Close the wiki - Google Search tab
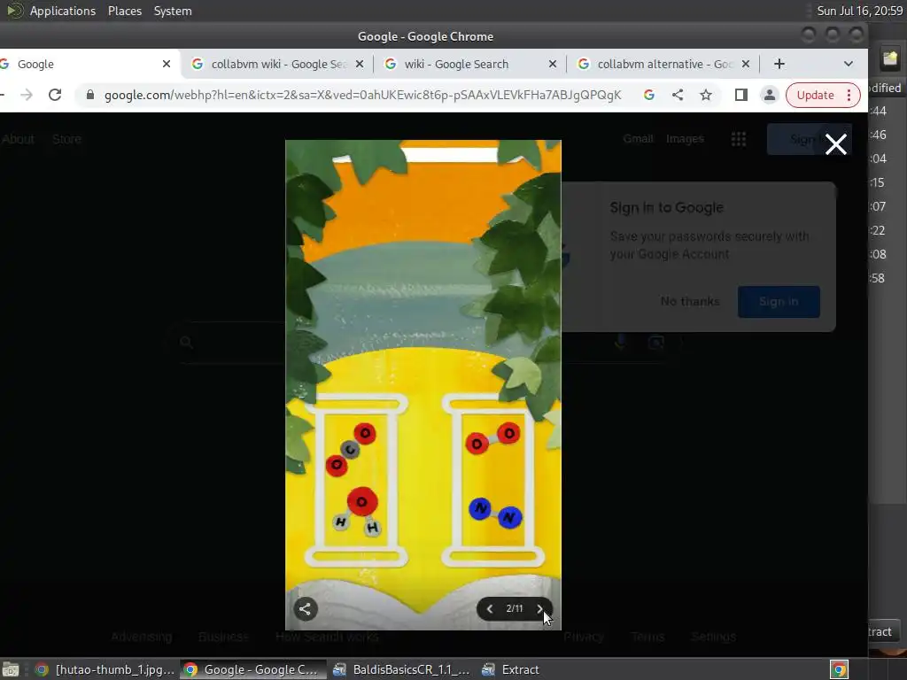 click(x=553, y=64)
